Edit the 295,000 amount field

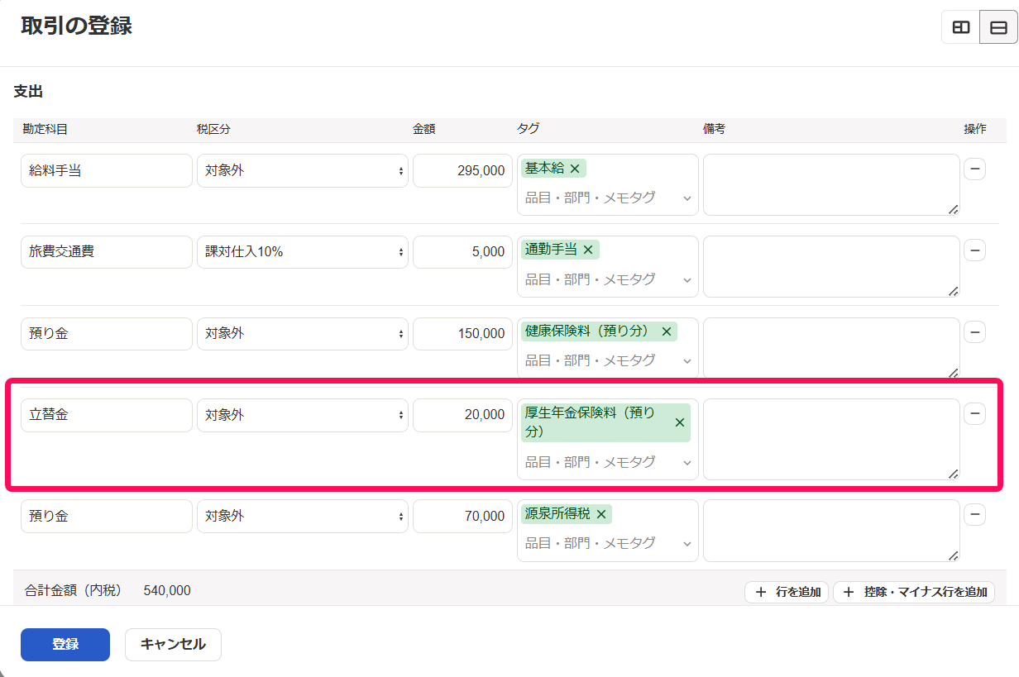462,171
